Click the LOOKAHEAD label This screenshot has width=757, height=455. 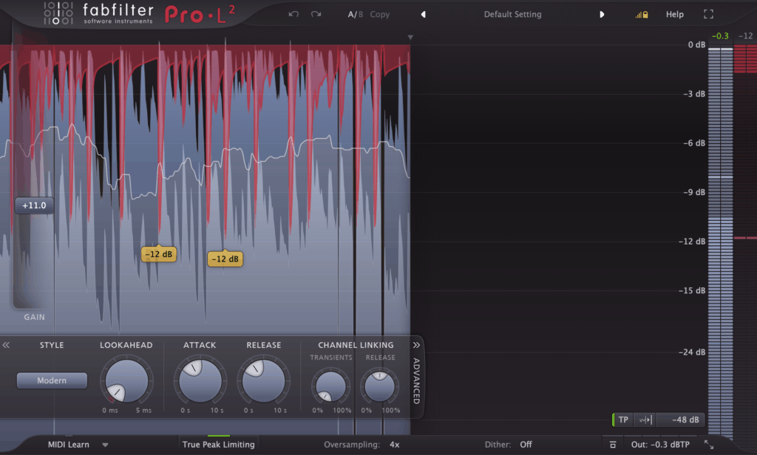[126, 345]
